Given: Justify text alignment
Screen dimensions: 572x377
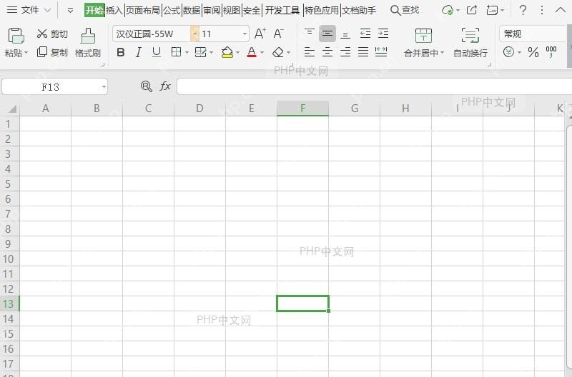Looking at the screenshot, I should 363,52.
